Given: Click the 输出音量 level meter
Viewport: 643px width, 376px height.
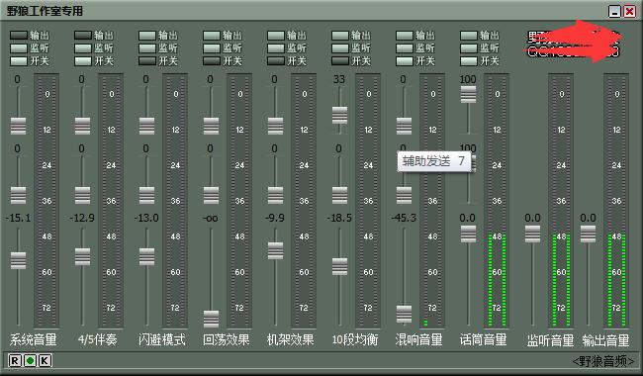Looking at the screenshot, I should [616, 201].
